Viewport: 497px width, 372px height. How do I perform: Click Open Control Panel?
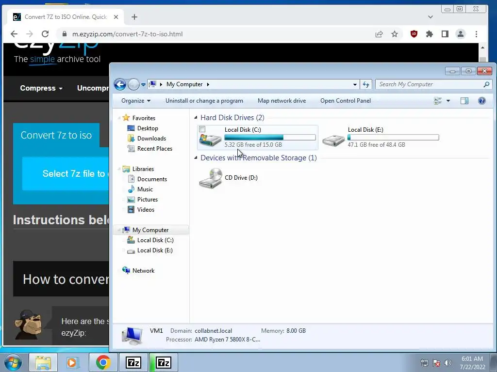point(346,101)
